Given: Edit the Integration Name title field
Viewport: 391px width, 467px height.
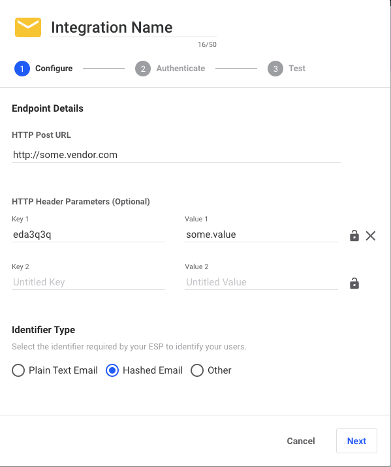Looking at the screenshot, I should [133, 27].
